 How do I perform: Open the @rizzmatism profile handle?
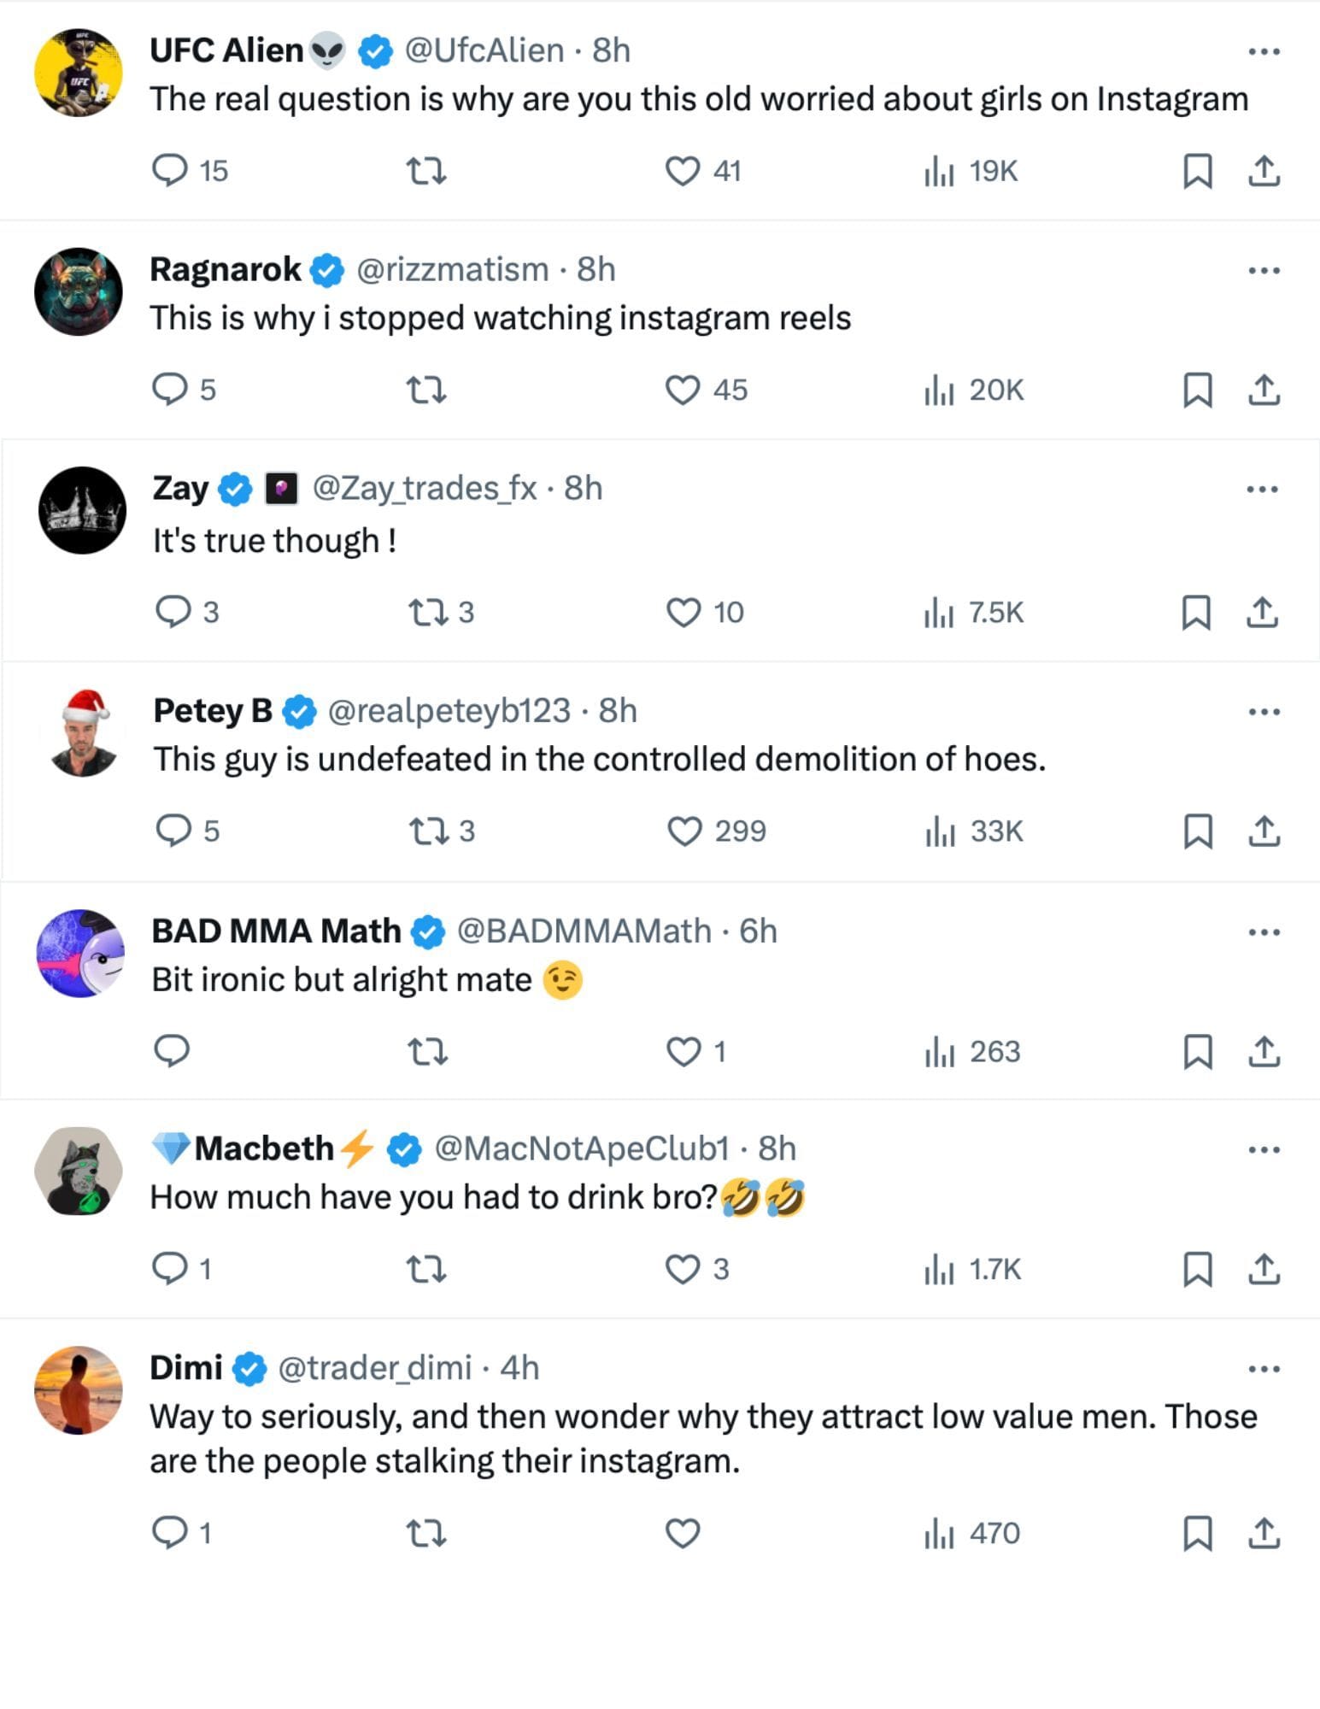point(452,270)
